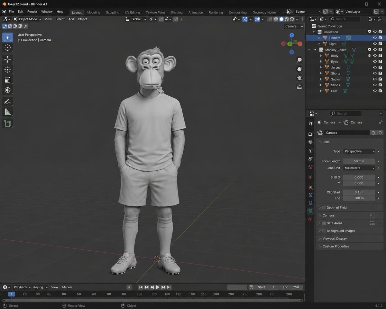The image size is (386, 309).
Task: Hide the Shoes object in the outliner
Action: 375,85
